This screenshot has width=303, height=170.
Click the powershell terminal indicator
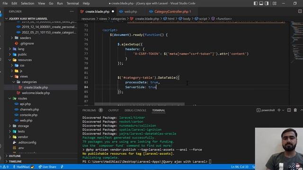coord(266,110)
